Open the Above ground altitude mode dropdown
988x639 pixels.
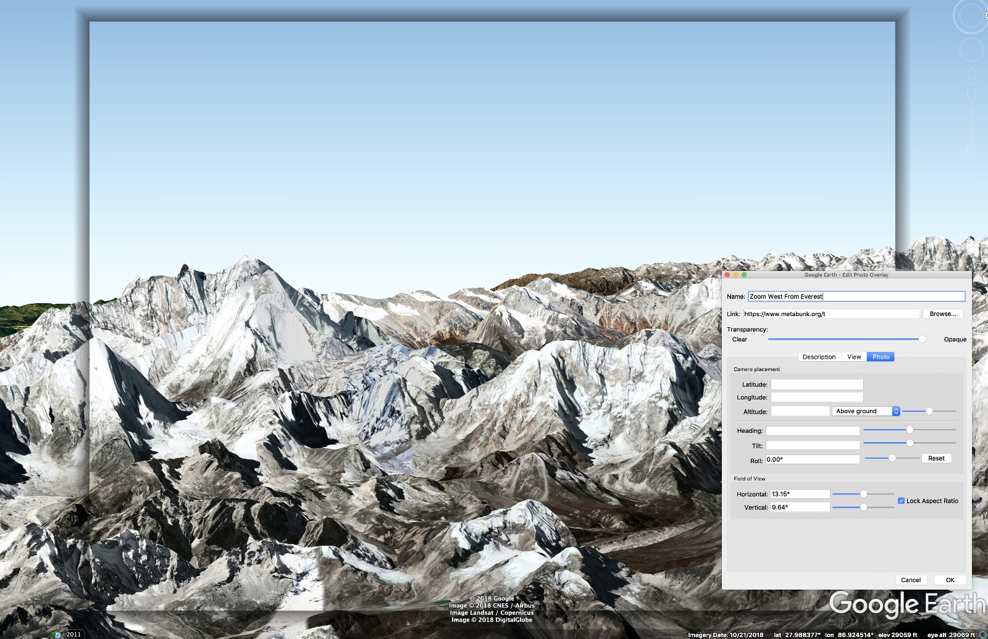(866, 411)
